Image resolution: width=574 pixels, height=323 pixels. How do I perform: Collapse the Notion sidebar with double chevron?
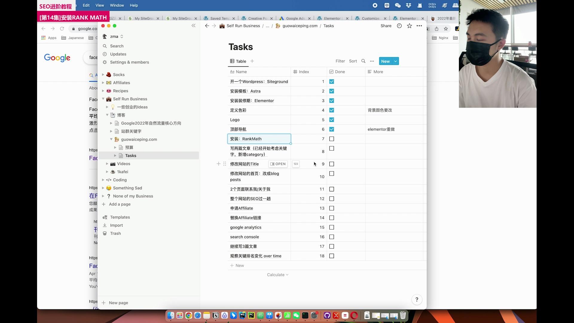pos(193,26)
